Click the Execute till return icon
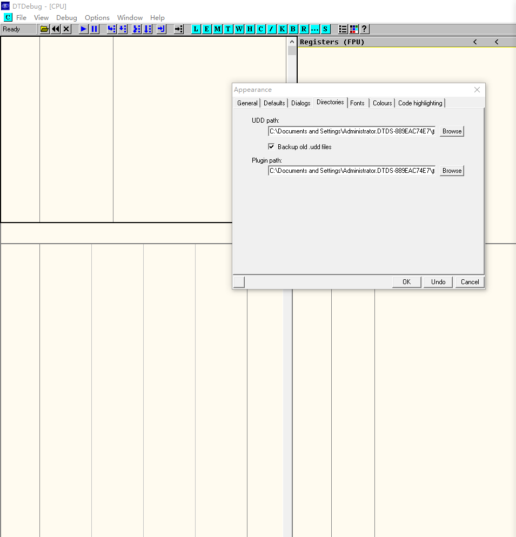Viewport: 516px width, 537px height. 162,29
